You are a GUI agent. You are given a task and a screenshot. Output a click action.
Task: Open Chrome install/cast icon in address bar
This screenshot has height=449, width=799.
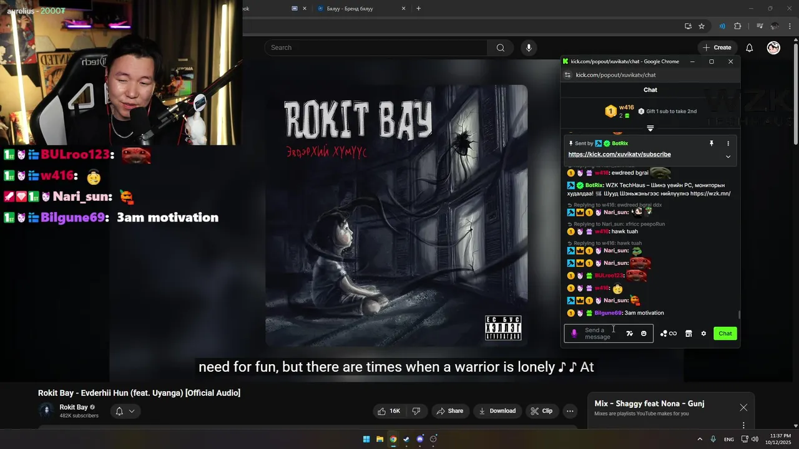688,26
